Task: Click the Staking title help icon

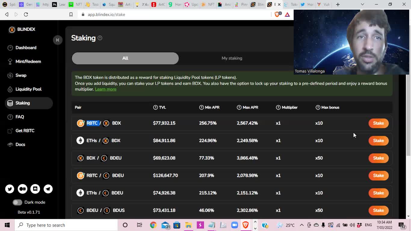Action: tap(100, 38)
